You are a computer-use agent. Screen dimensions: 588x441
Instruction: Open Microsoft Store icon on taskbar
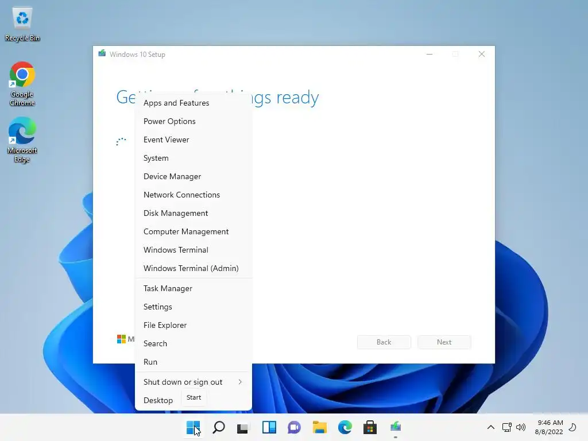370,427
